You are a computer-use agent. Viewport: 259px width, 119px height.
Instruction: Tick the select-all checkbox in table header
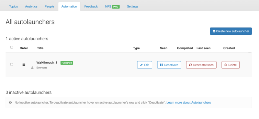click(12, 47)
